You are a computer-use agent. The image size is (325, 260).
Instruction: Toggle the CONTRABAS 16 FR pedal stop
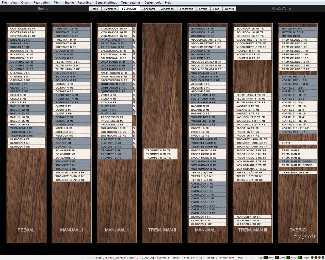26,29
